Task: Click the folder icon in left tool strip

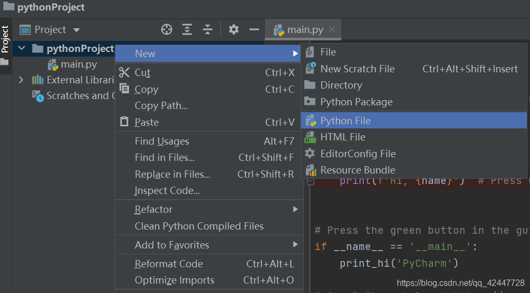Action: click(x=4, y=62)
